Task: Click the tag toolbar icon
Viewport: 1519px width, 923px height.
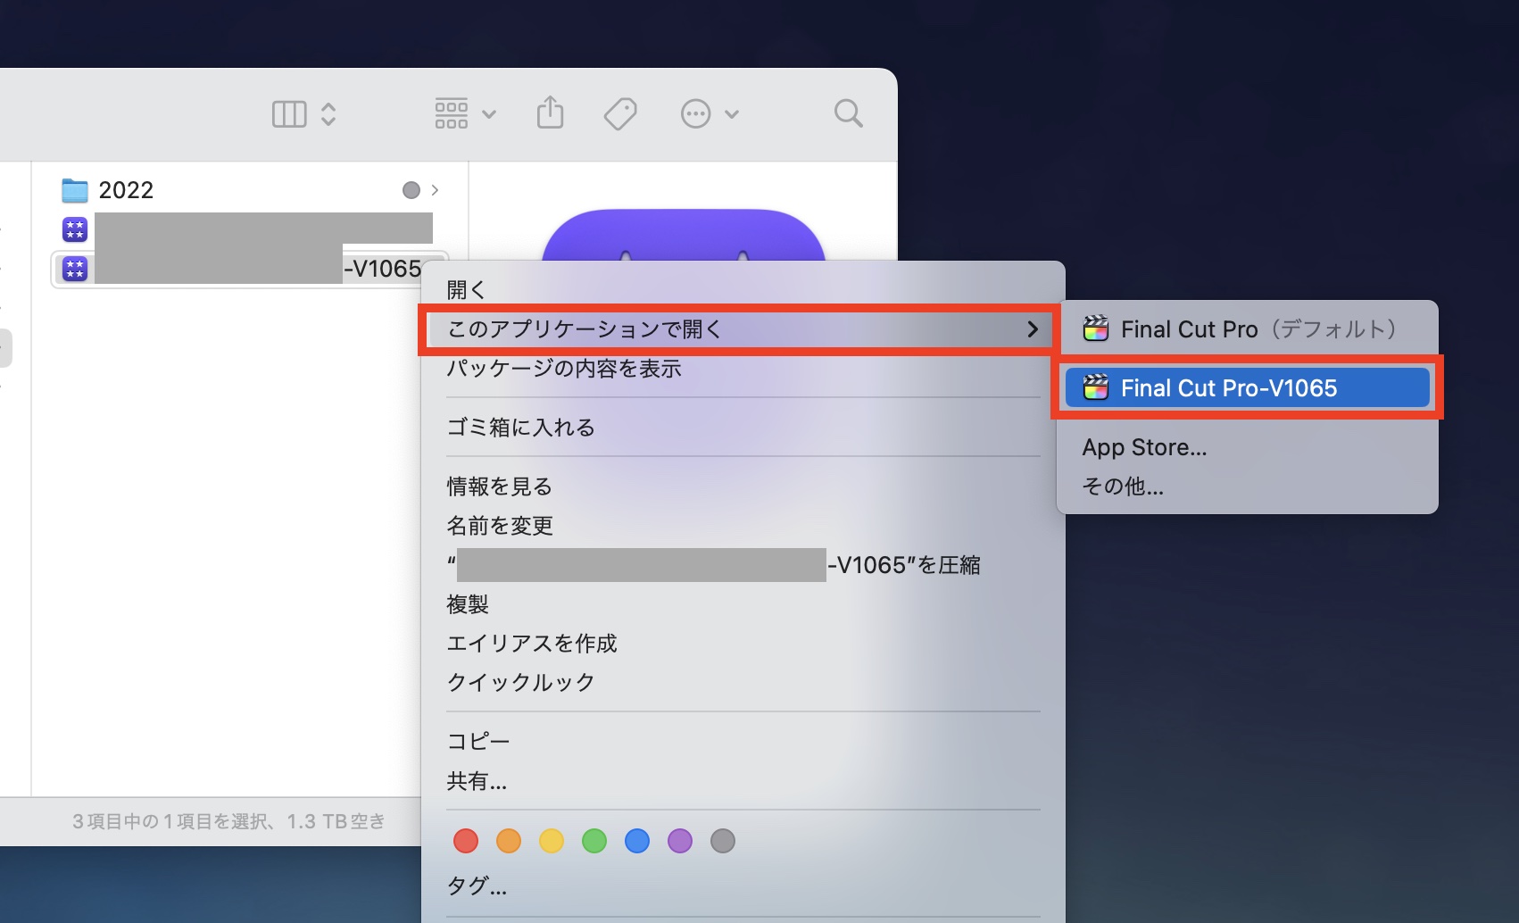Action: click(620, 114)
